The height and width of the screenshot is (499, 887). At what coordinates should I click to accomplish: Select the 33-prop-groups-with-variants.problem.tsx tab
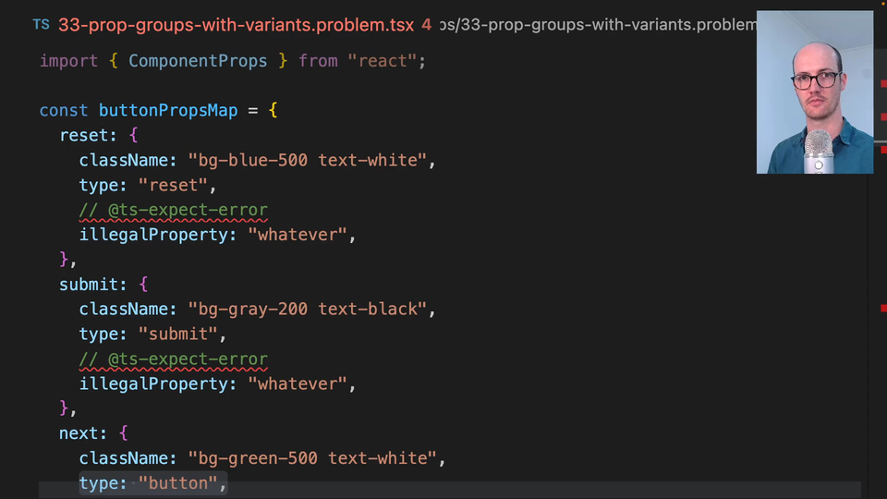point(236,25)
